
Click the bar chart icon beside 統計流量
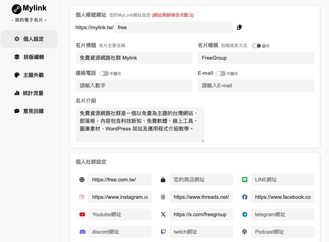point(17,93)
